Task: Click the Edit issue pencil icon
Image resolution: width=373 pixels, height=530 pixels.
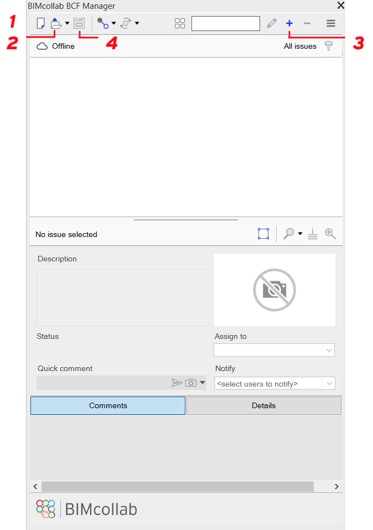Action: coord(272,23)
